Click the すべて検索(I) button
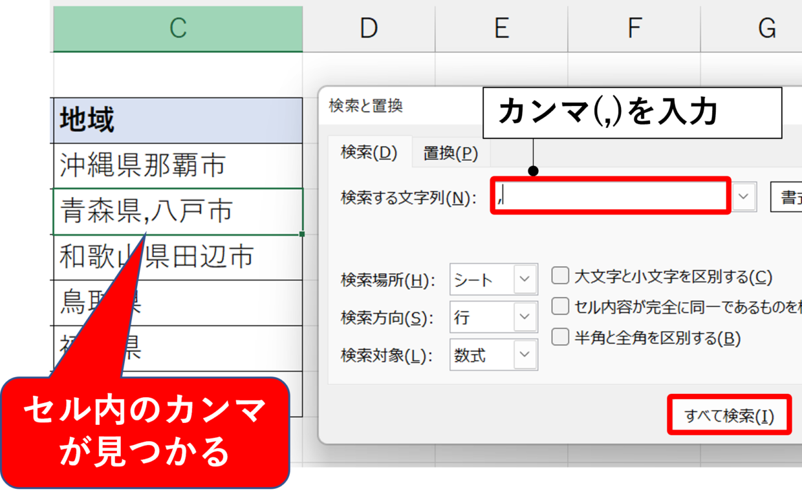This screenshot has height=496, width=802. (730, 416)
